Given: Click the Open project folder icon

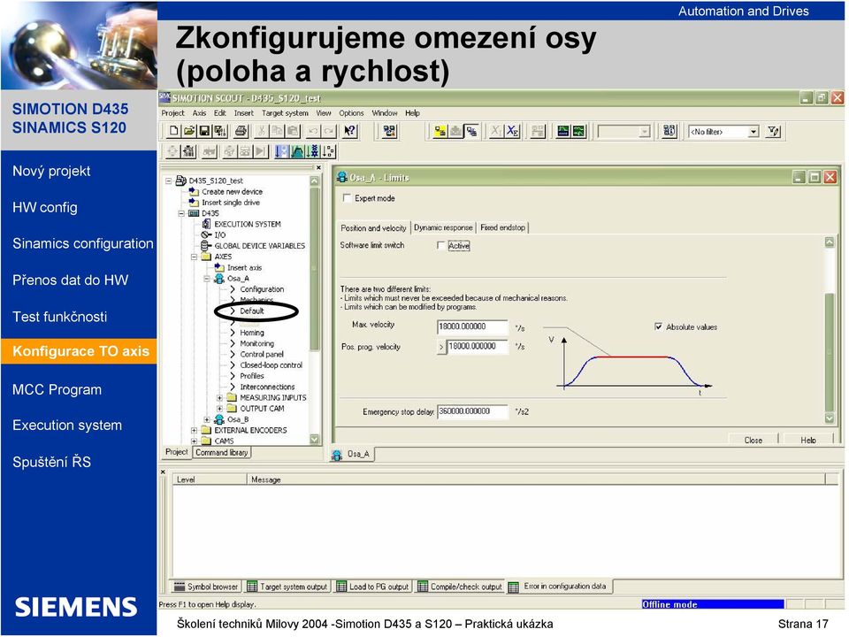Looking at the screenshot, I should [x=189, y=131].
